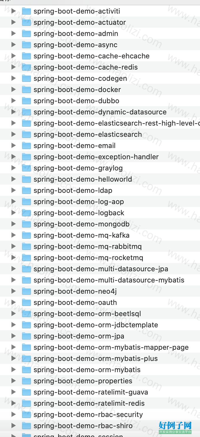The width and height of the screenshot is (200, 437).
Task: Highlight the spring-boot-demo-mq-rabbitmq folder icon
Action: 26,247
